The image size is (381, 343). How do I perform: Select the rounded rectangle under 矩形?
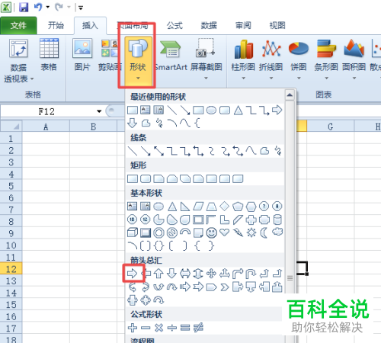coord(146,179)
